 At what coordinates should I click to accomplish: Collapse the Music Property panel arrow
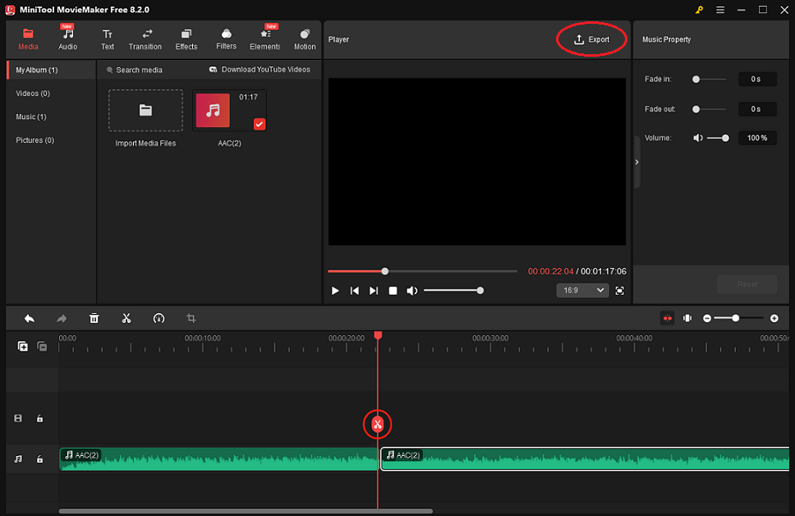[x=636, y=163]
